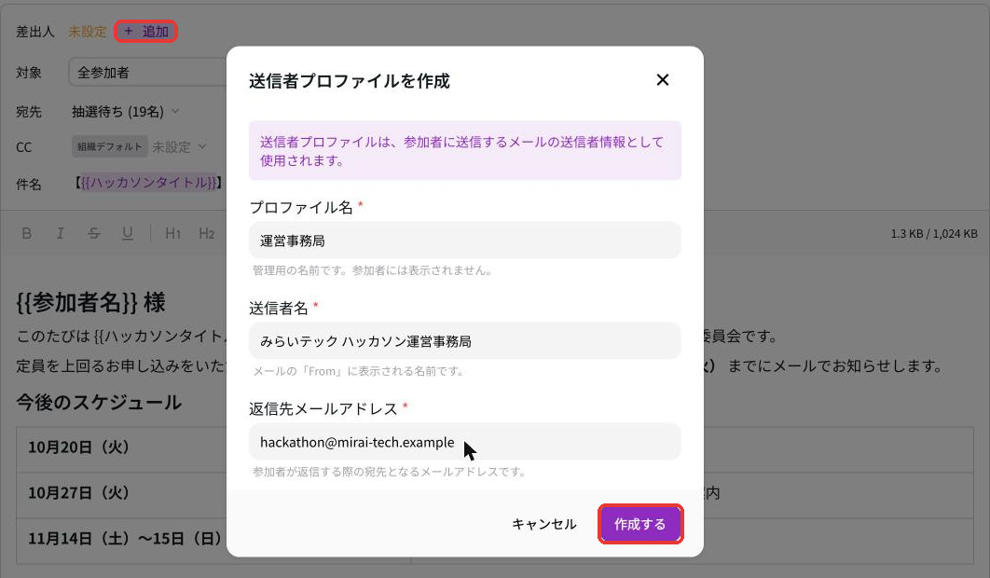Expand the 宛先 抽選待ち (19名) dropdown
This screenshot has width=990, height=578.
126,112
